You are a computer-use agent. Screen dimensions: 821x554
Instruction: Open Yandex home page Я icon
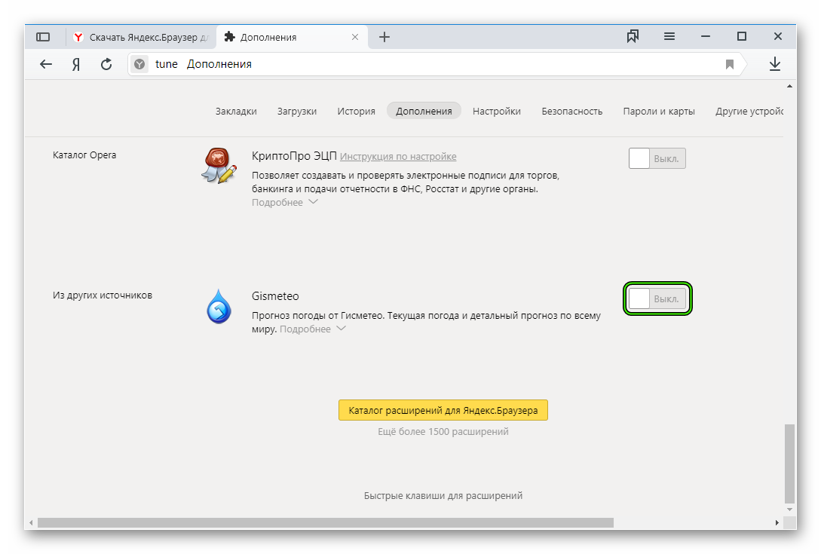point(76,64)
